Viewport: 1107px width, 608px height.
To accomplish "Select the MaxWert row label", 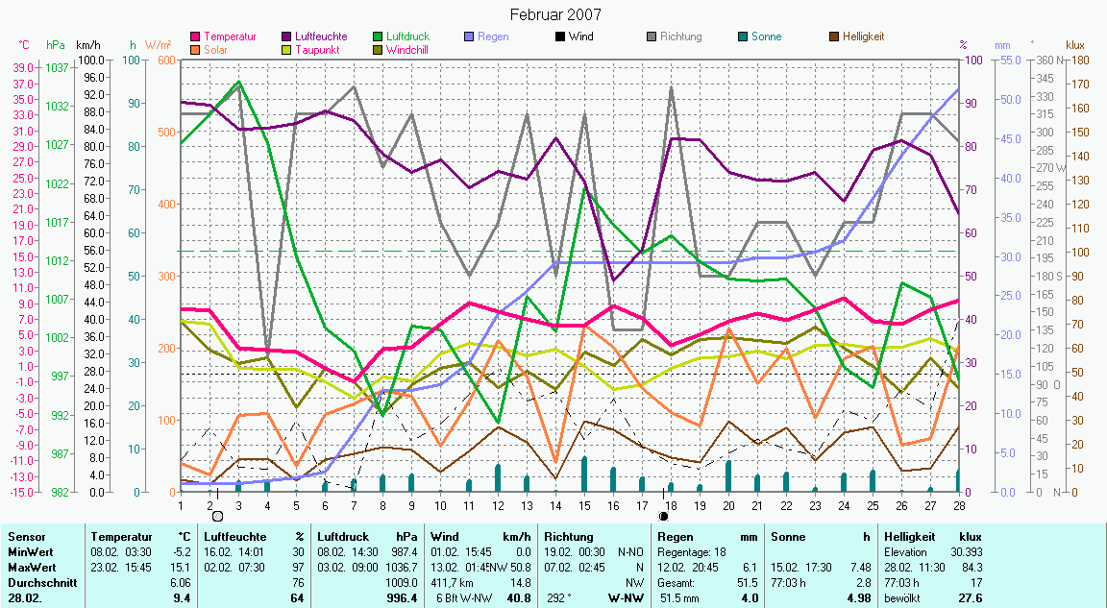I will [29, 567].
